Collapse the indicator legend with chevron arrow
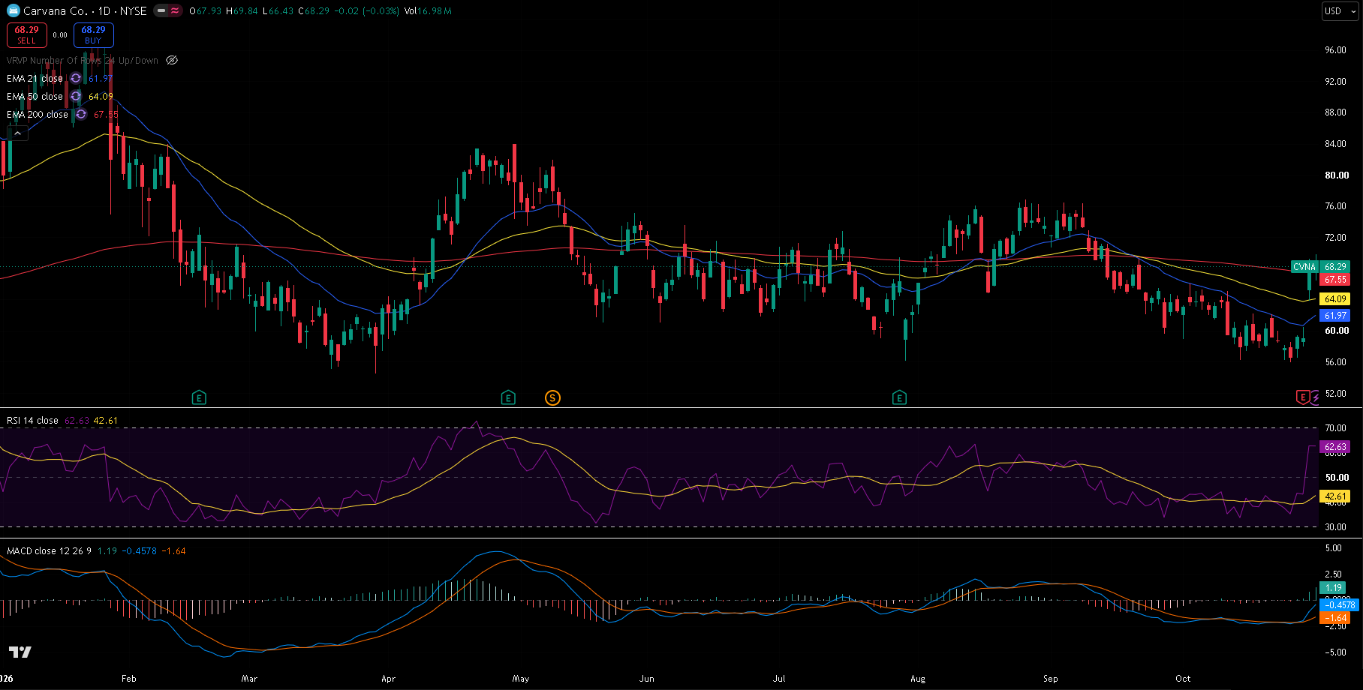1363x690 pixels. tap(17, 133)
